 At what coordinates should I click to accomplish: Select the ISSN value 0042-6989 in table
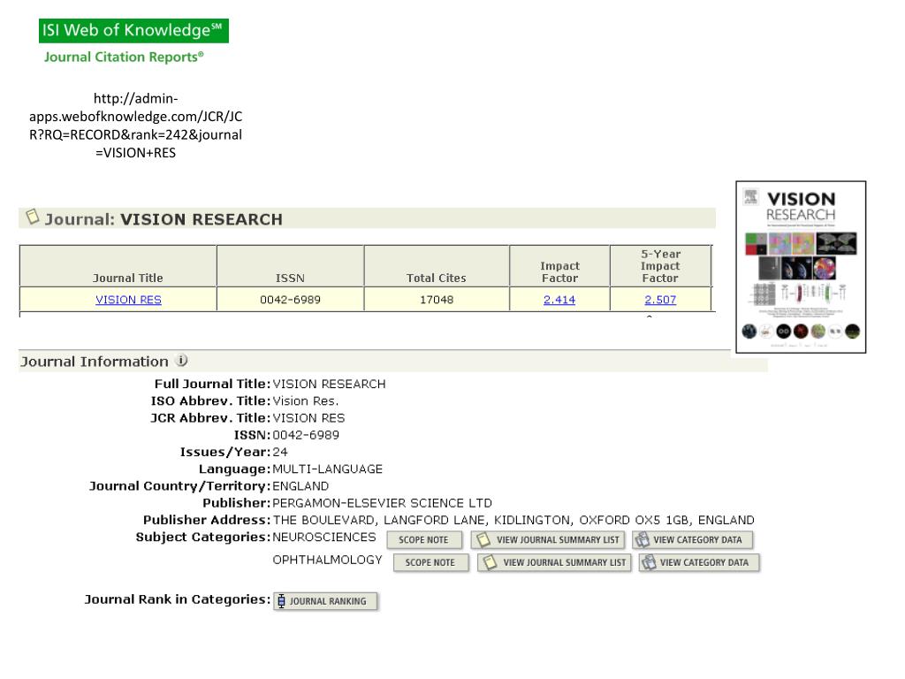(x=290, y=300)
